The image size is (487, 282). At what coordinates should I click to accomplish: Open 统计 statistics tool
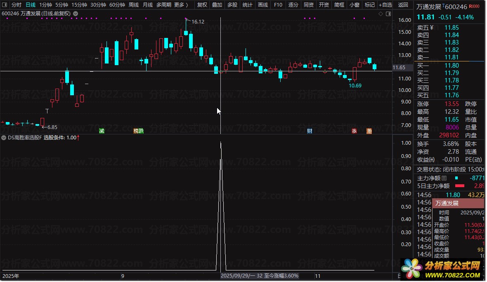pos(248,5)
